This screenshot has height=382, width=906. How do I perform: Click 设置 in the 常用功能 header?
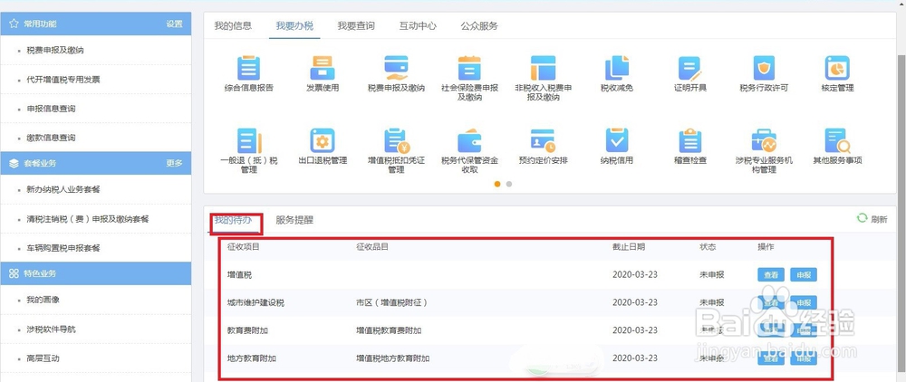coord(175,24)
